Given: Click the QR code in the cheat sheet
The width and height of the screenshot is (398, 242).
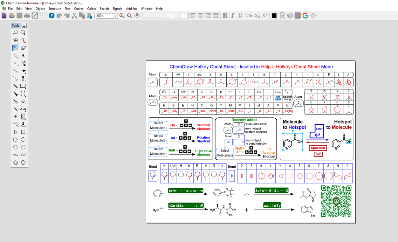Looking at the screenshot, I should (x=337, y=201).
